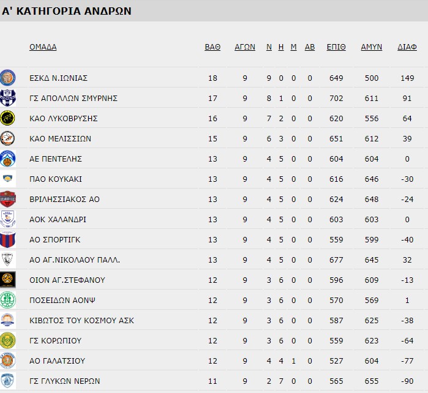This screenshot has width=428, height=393.
Task: Sort by ΑΒ column header
Action: (310, 47)
